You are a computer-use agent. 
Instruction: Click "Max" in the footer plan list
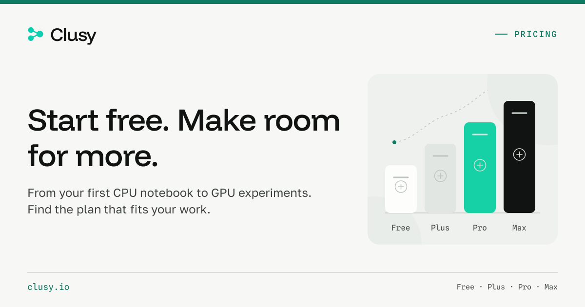(x=551, y=287)
